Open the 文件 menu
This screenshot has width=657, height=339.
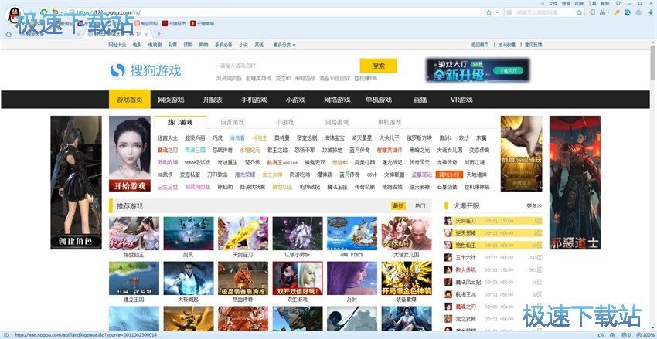click(x=553, y=3)
